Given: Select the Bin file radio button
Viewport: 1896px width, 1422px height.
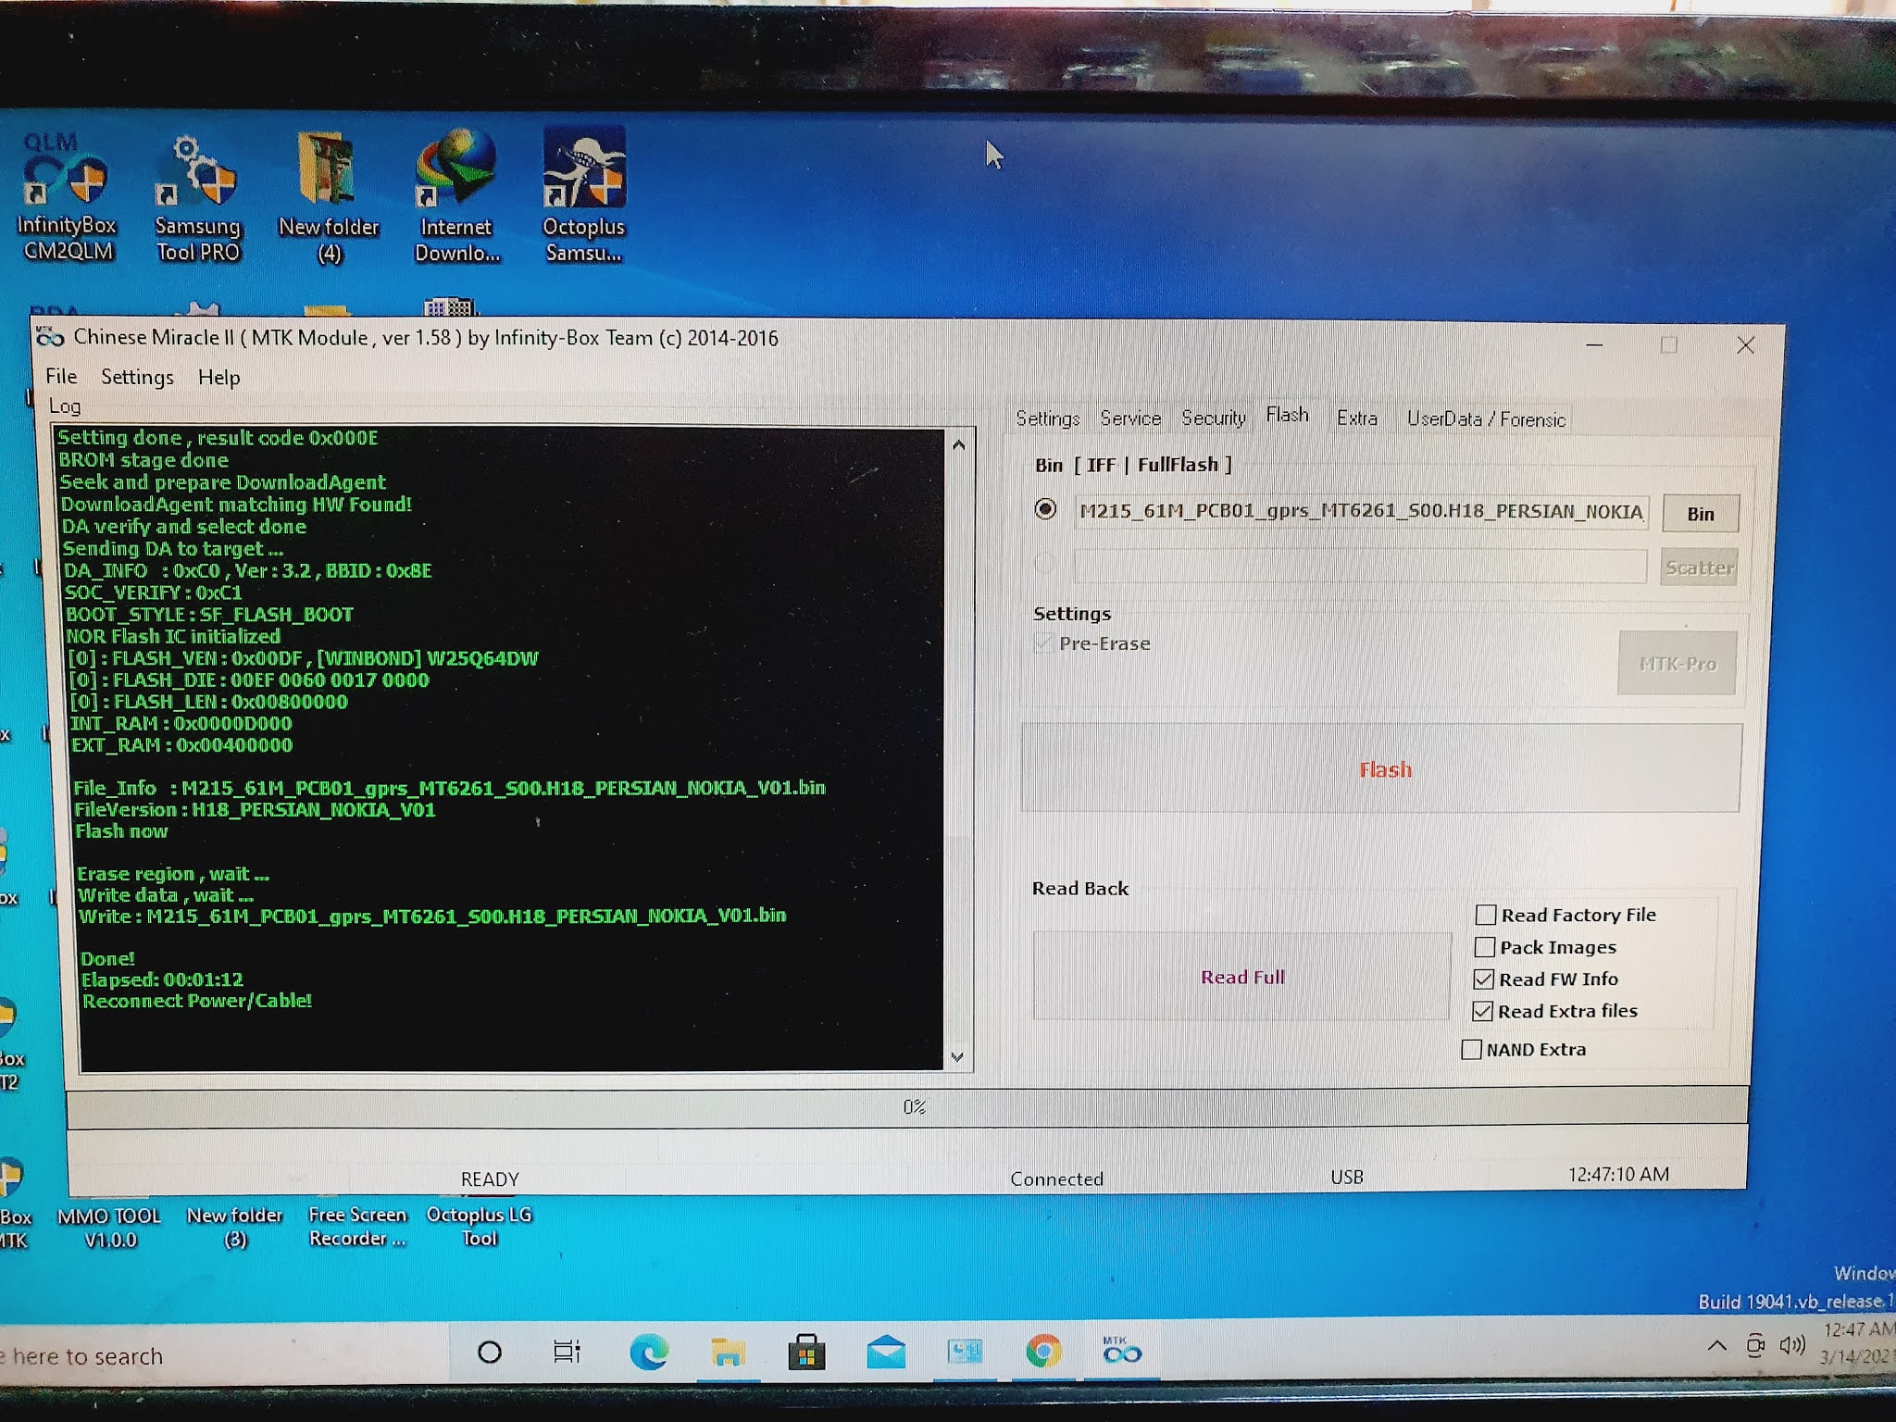Looking at the screenshot, I should 1046,509.
